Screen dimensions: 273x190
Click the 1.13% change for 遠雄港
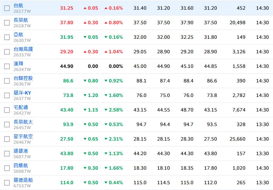point(114,154)
